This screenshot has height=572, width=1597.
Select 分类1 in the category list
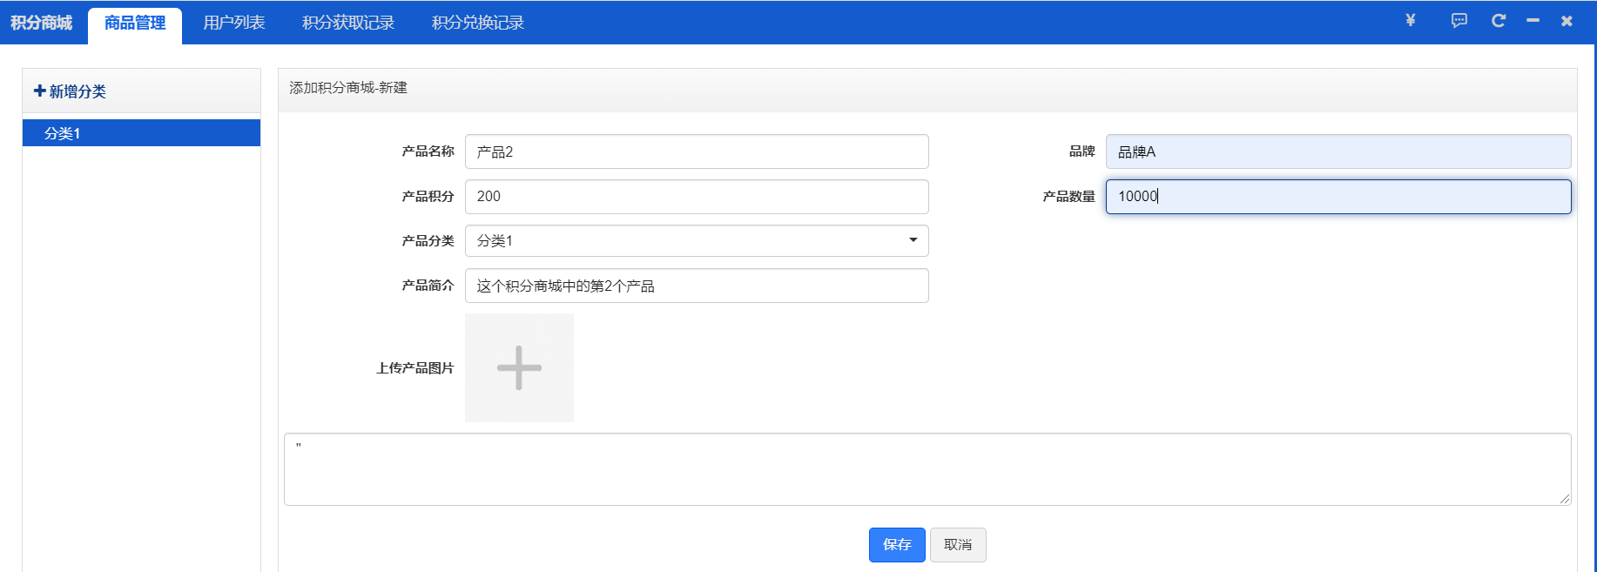[x=141, y=133]
